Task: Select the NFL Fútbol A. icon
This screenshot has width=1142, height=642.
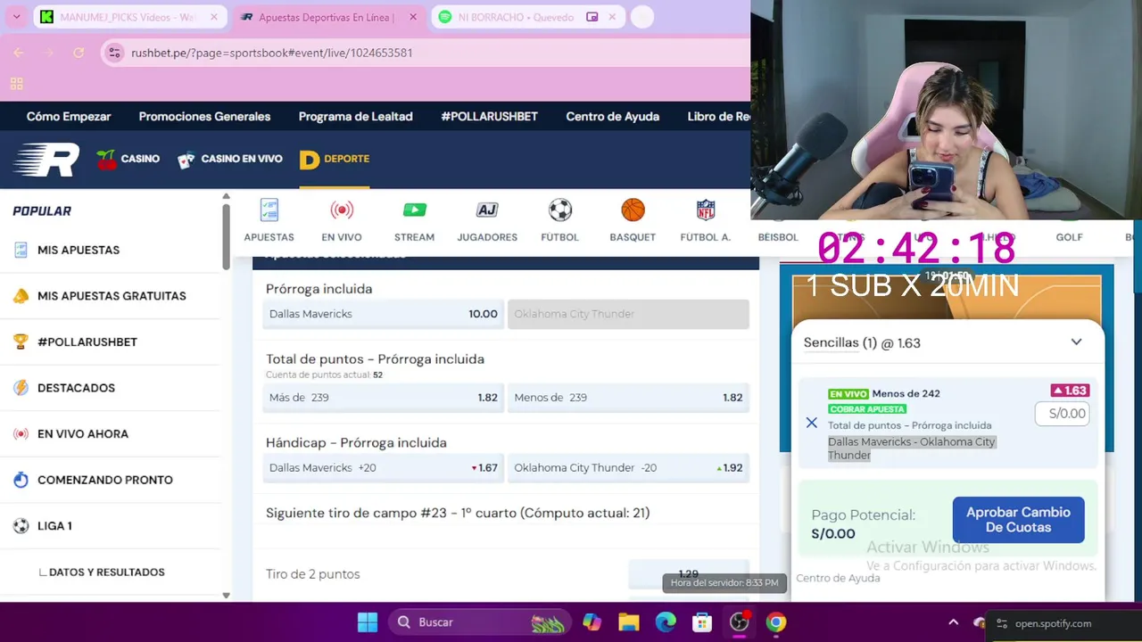Action: coord(706,220)
